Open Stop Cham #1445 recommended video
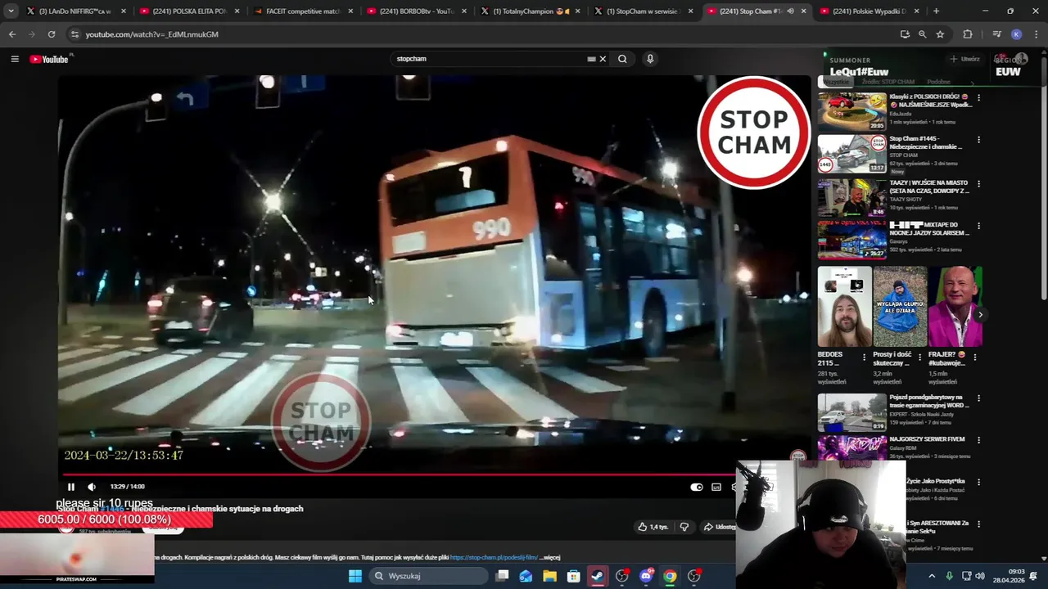1048x589 pixels. click(851, 154)
